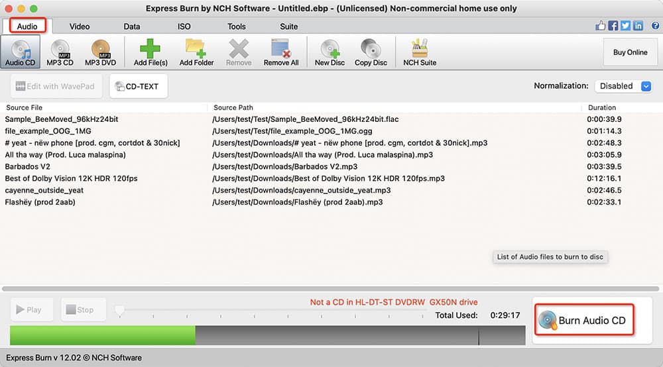Viewport: 663px width, 367px height.
Task: Open the CD-TEXT editor
Action: pos(139,86)
